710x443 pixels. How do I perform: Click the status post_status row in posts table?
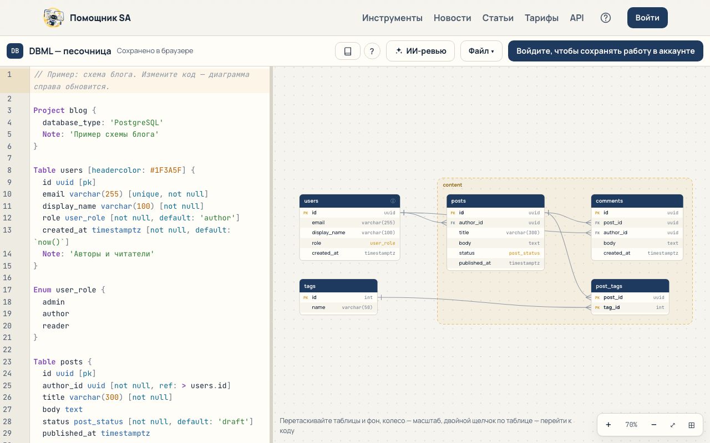coord(495,253)
